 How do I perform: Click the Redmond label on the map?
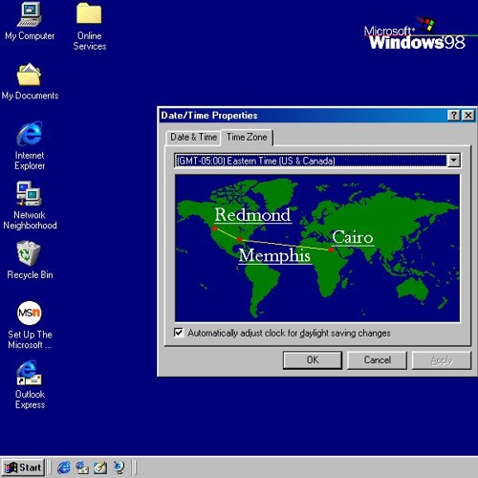pyautogui.click(x=252, y=215)
